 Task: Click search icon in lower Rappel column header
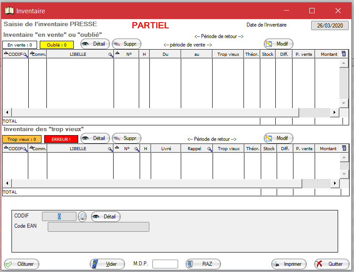[x=209, y=149]
